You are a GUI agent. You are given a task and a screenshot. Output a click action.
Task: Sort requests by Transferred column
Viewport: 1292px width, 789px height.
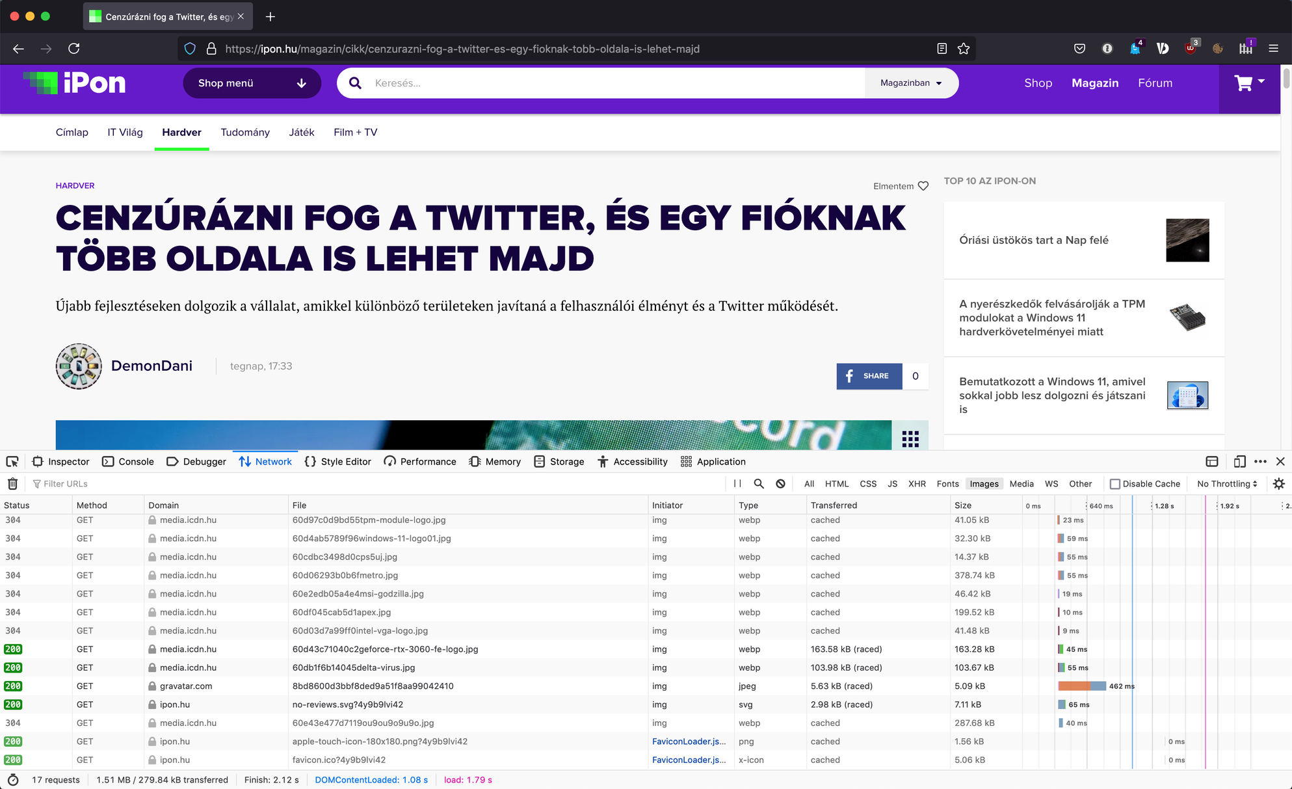[x=878, y=505]
